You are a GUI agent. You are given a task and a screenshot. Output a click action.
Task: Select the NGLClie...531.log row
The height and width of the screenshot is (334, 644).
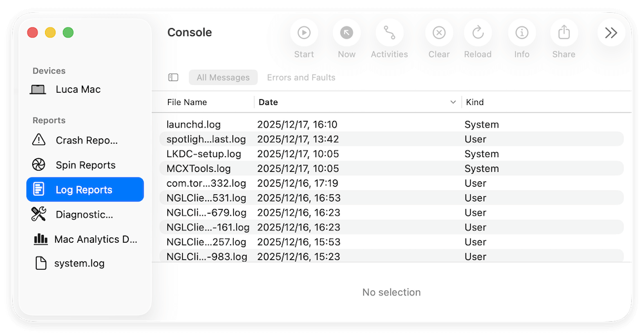click(392, 198)
